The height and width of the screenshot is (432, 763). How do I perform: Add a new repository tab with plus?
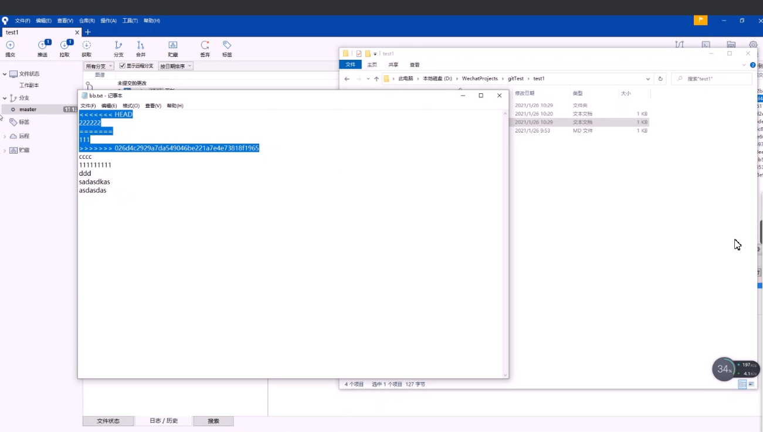tap(88, 32)
